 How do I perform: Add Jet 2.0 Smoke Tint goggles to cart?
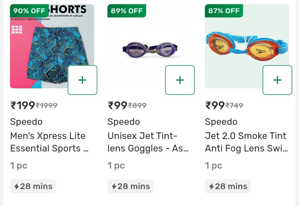[x=277, y=80]
